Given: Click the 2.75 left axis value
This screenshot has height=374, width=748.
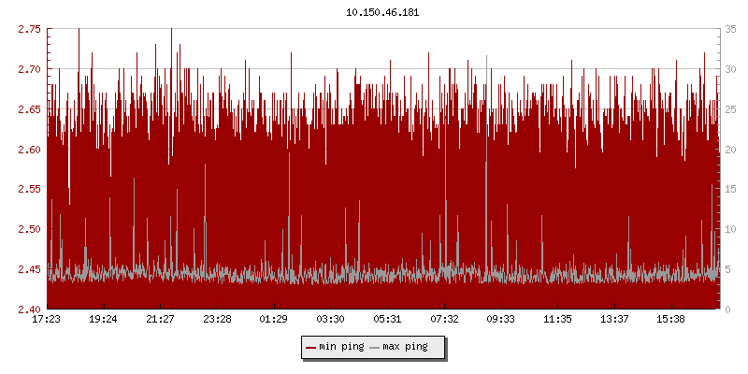Looking at the screenshot, I should (x=29, y=30).
